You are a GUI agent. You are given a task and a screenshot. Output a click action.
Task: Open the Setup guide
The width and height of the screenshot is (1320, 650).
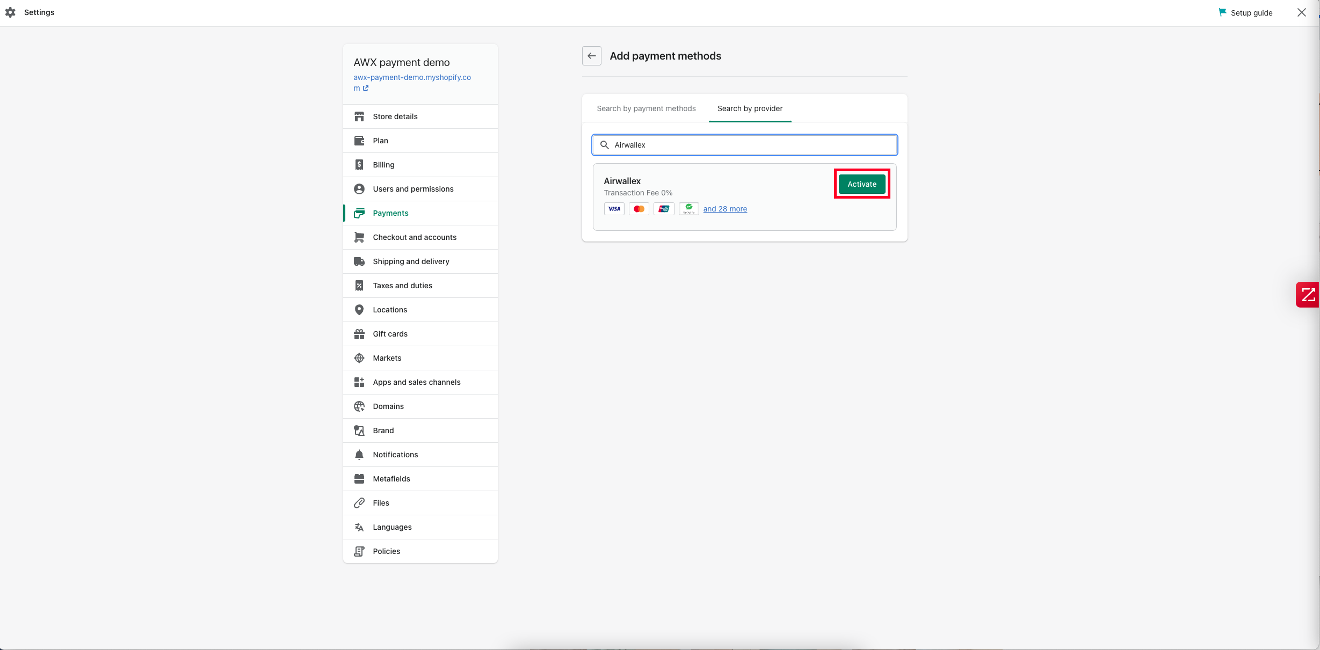[1245, 12]
